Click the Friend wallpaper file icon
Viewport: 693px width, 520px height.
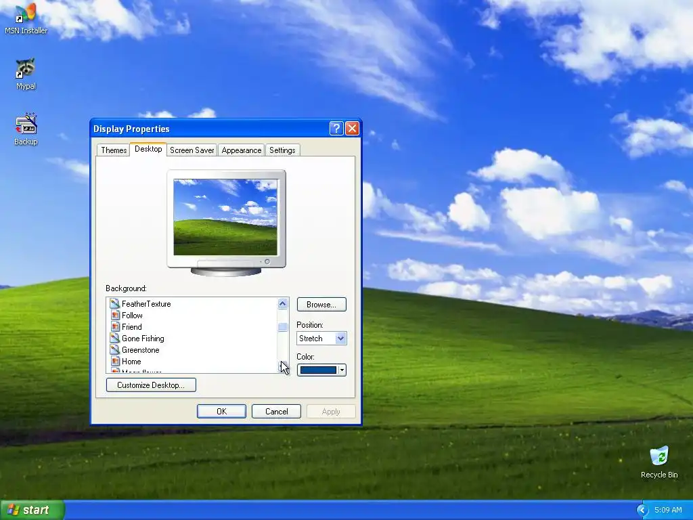tap(115, 326)
